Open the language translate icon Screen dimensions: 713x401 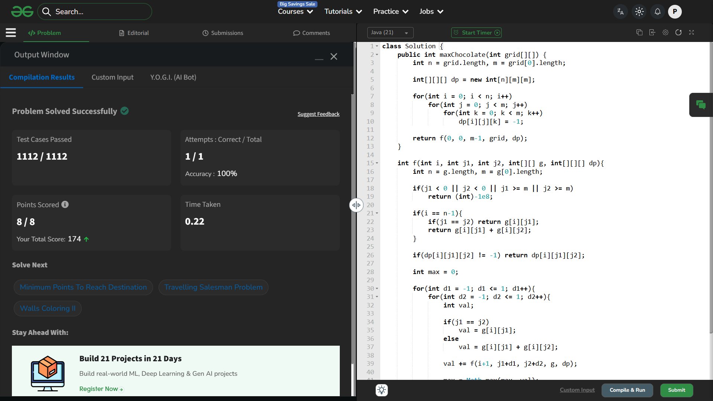tap(620, 12)
